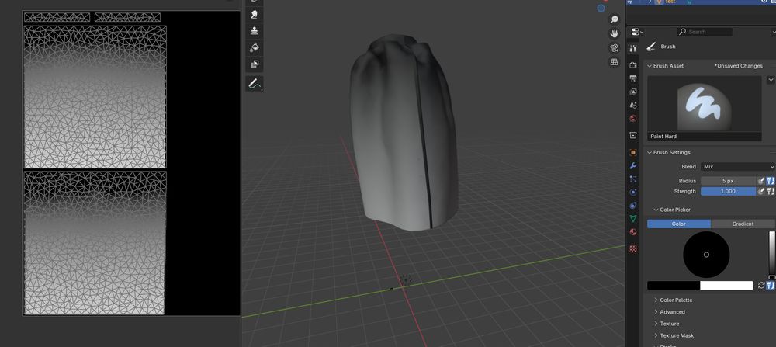Open the Render properties tab

tap(633, 65)
